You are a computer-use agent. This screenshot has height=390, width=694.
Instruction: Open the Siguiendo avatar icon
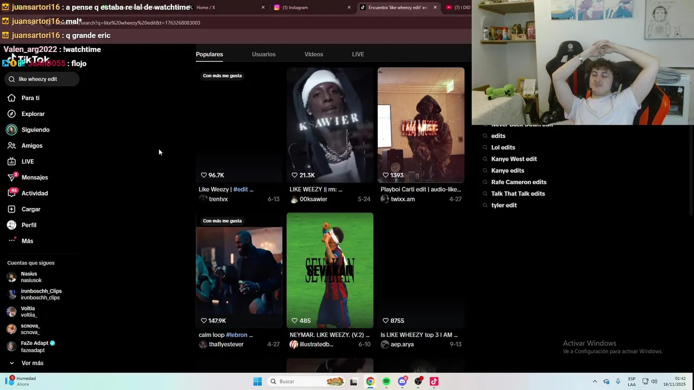(11, 129)
